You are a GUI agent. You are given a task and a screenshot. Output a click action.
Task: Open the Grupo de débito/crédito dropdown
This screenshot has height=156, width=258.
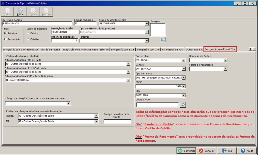click(x=147, y=24)
